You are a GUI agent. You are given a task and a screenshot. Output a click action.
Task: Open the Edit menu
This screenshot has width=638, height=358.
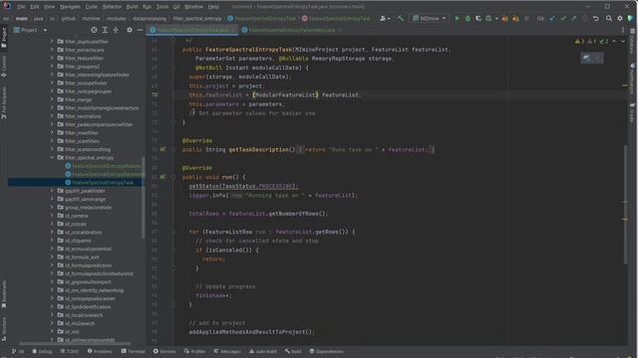[35, 7]
